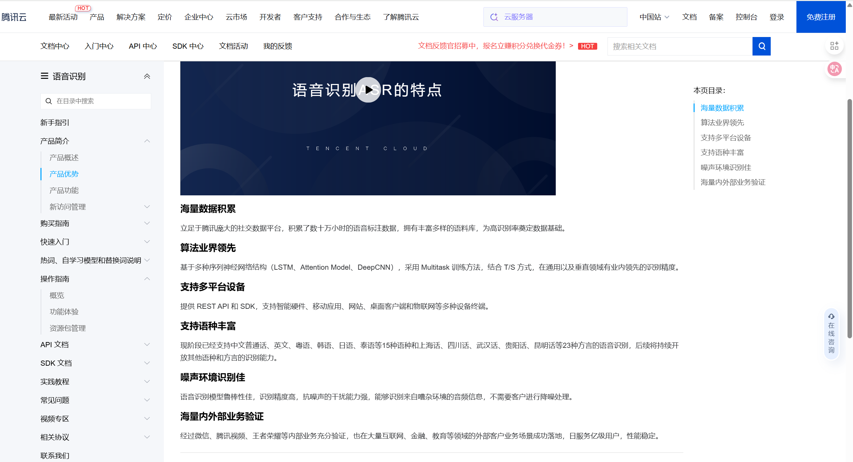Open 产品概述 in sidebar
The image size is (853, 462).
click(x=64, y=158)
